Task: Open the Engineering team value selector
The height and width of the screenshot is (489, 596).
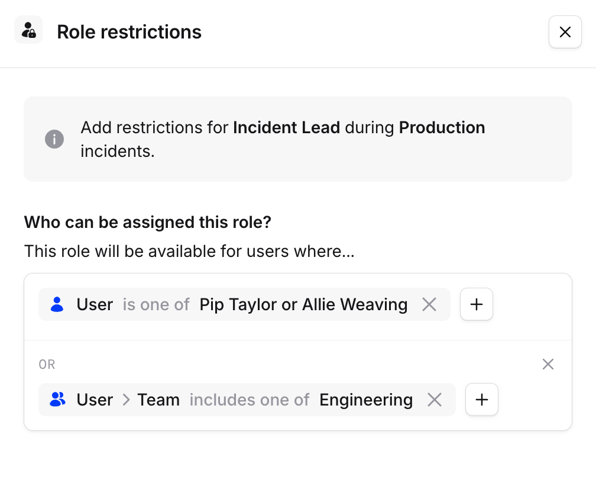Action: click(365, 400)
